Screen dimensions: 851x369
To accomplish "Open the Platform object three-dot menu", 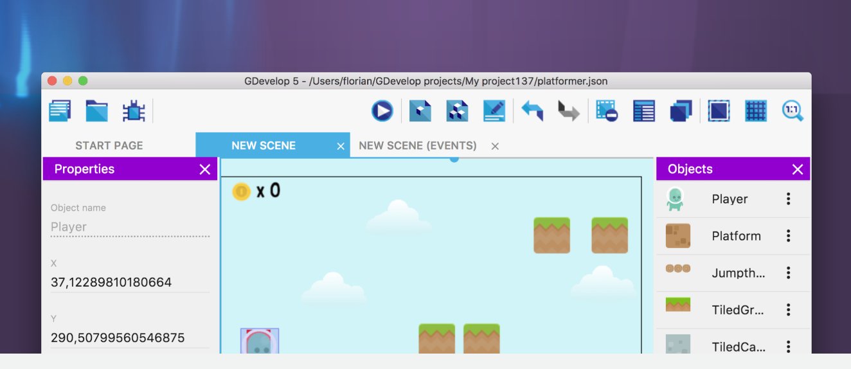I will click(788, 236).
